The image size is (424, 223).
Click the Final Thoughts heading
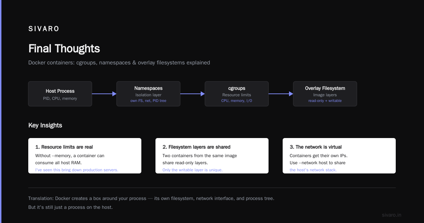[x=64, y=48]
